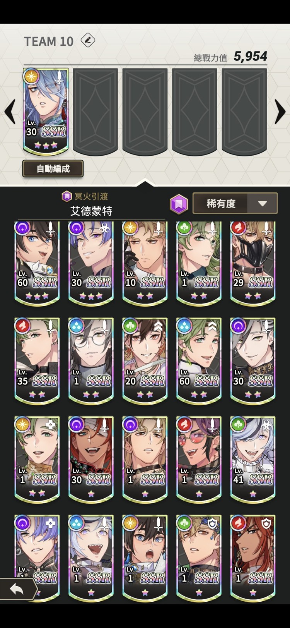
Task: Select the Lv.10 blond light-attribute SSR card
Action: (x=145, y=263)
